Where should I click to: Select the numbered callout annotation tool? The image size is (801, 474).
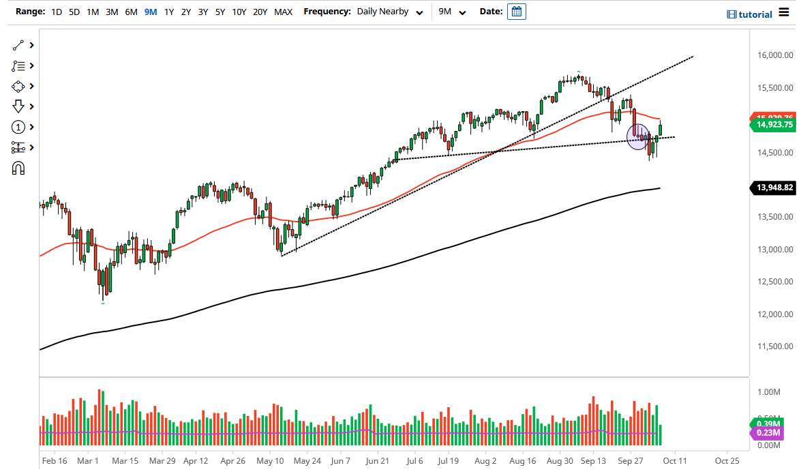tap(18, 127)
